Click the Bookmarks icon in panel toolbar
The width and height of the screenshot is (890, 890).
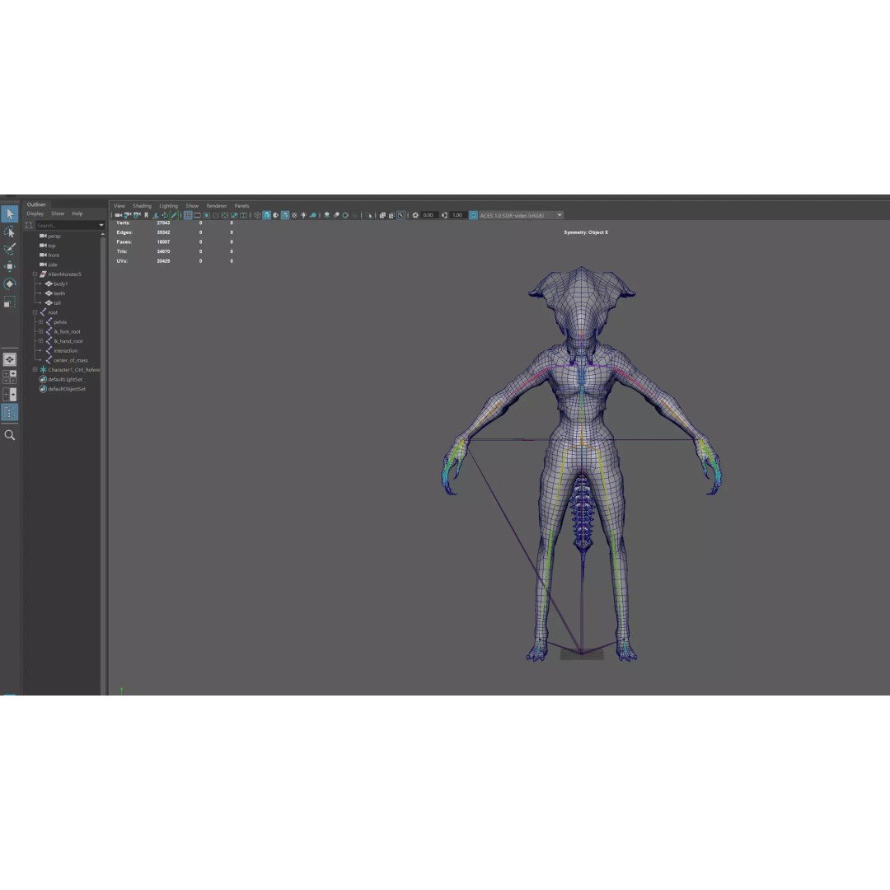click(146, 215)
